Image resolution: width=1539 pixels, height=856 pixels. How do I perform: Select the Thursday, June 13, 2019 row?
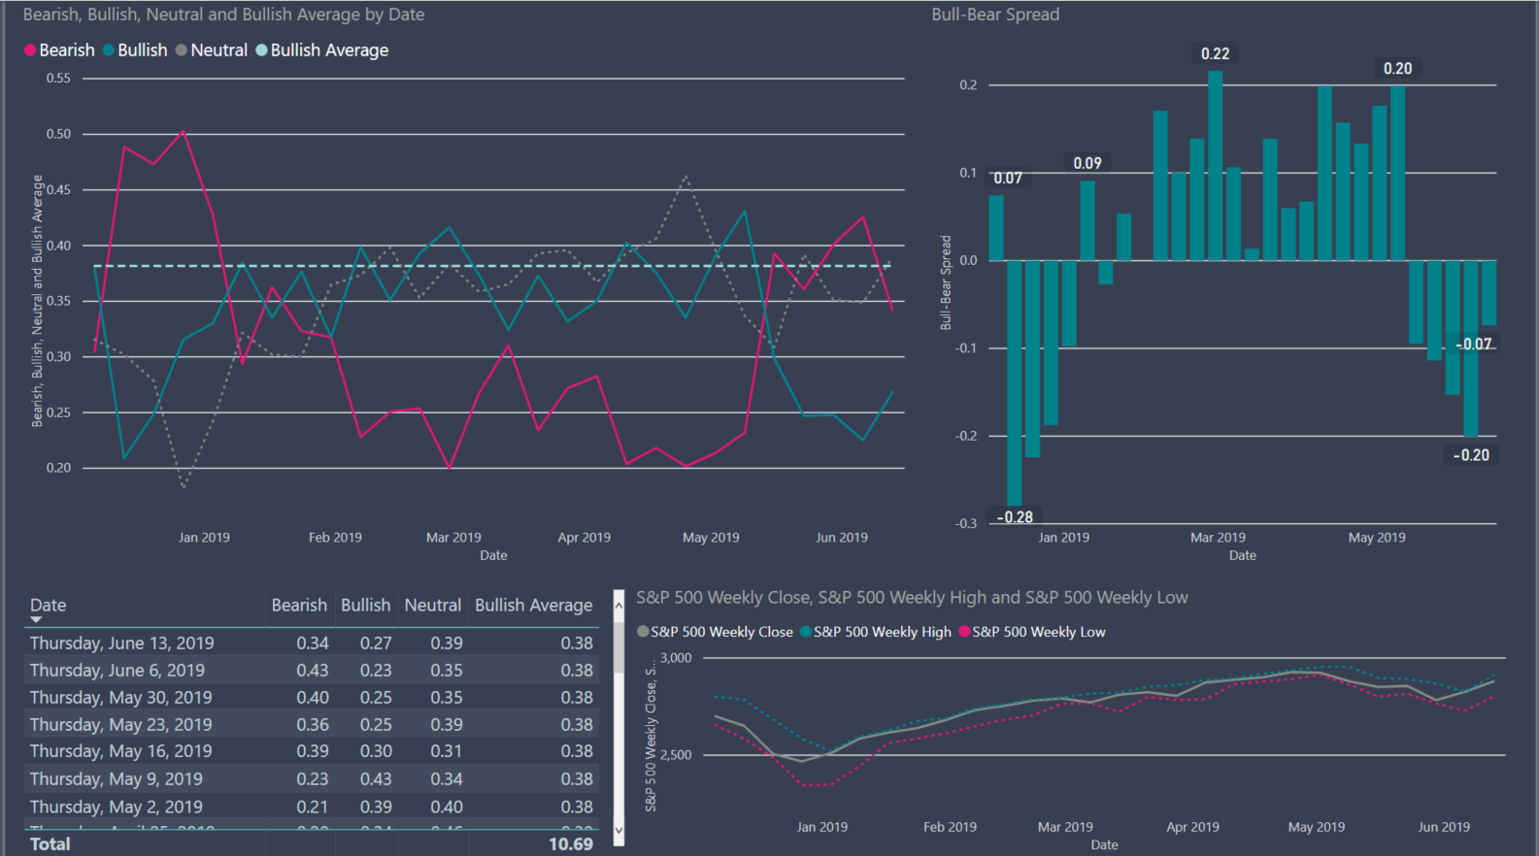[x=121, y=643]
